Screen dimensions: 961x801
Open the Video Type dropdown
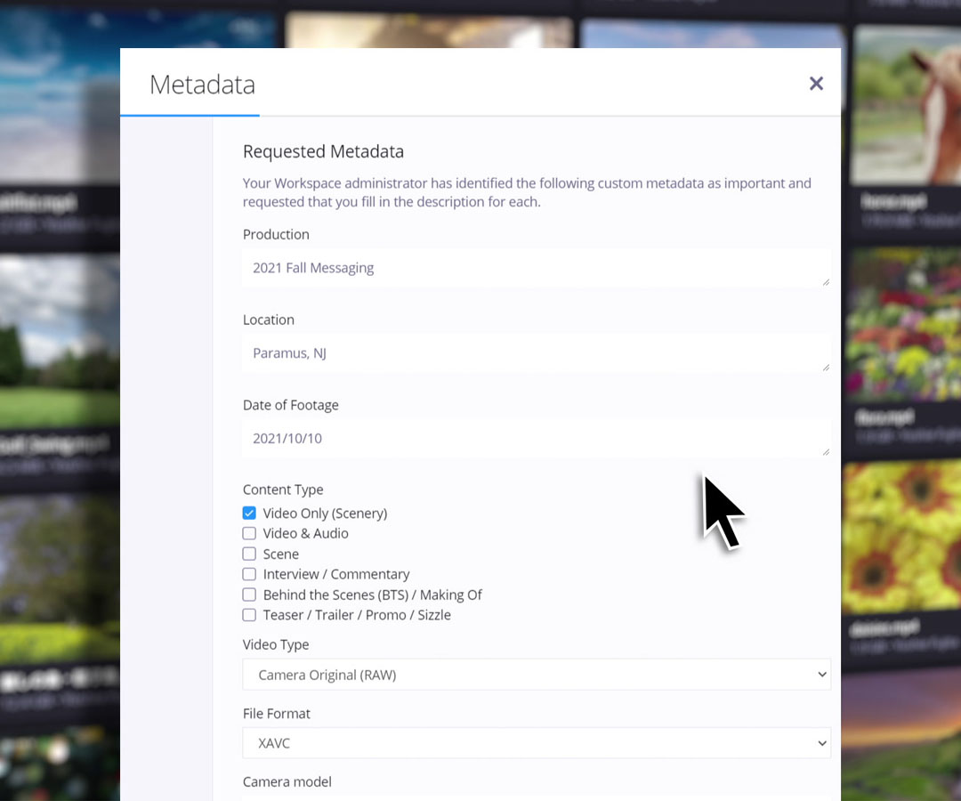(537, 674)
